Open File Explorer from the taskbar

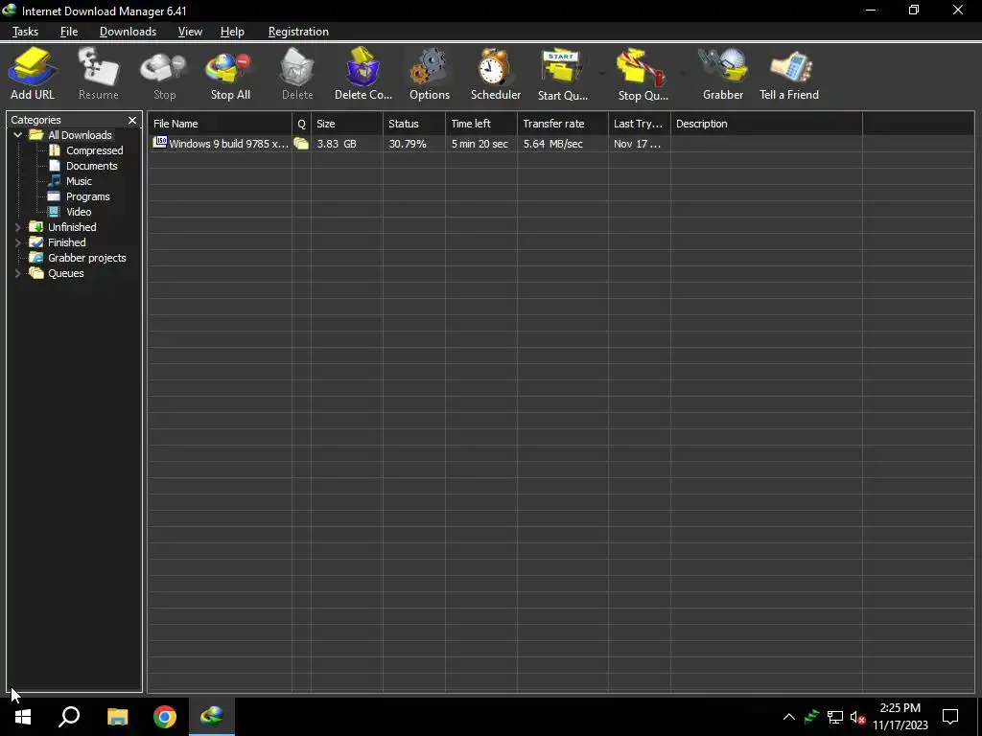click(x=117, y=717)
